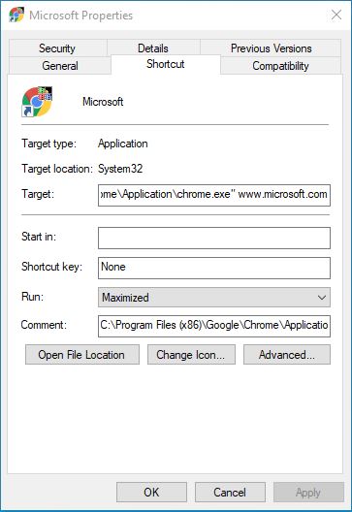The height and width of the screenshot is (512, 352).
Task: Click the Microsoft name text beside icon
Action: (x=103, y=102)
